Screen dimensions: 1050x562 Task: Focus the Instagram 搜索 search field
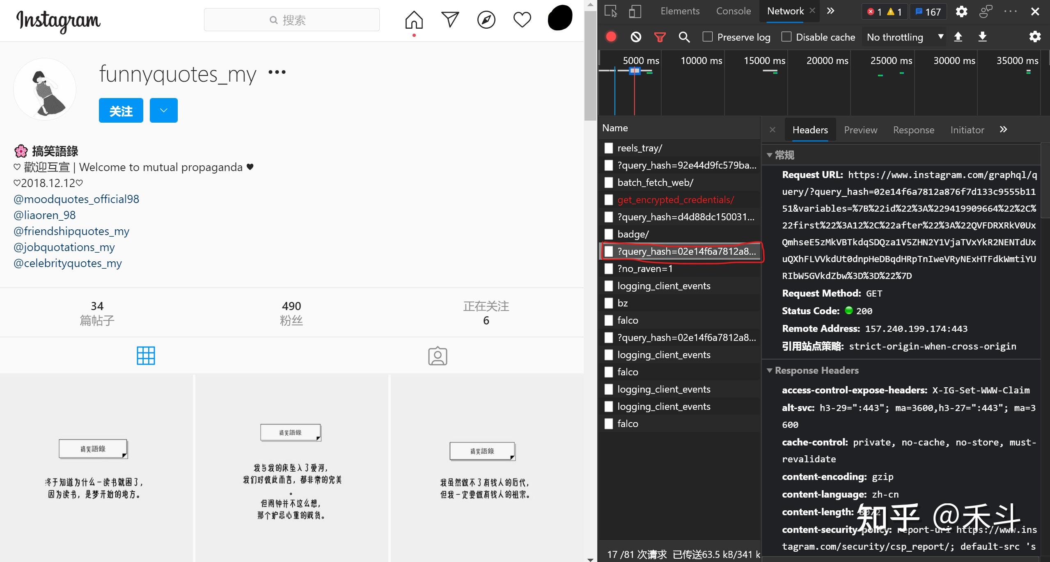[291, 20]
